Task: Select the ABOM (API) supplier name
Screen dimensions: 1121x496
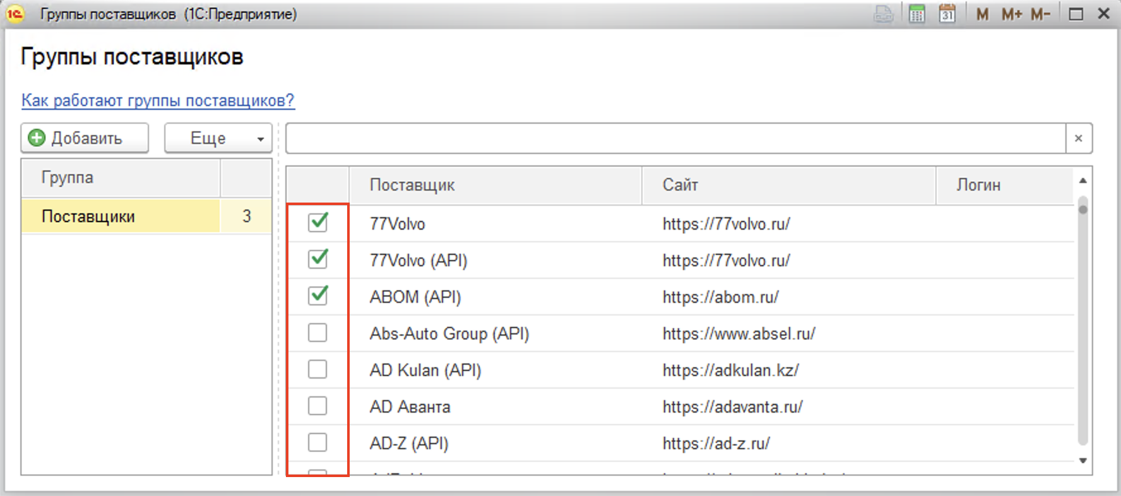Action: pos(415,297)
